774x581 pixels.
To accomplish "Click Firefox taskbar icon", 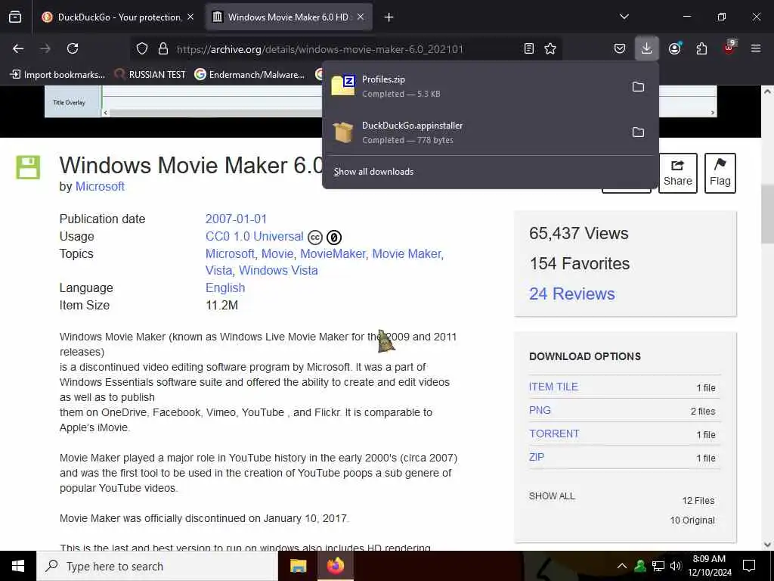I will coord(336,566).
